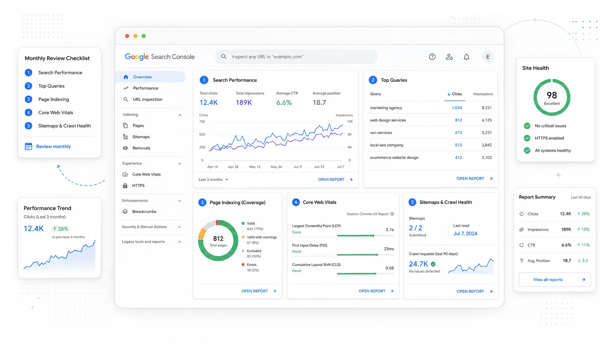Click the Site Health 98 score ring

tap(552, 97)
